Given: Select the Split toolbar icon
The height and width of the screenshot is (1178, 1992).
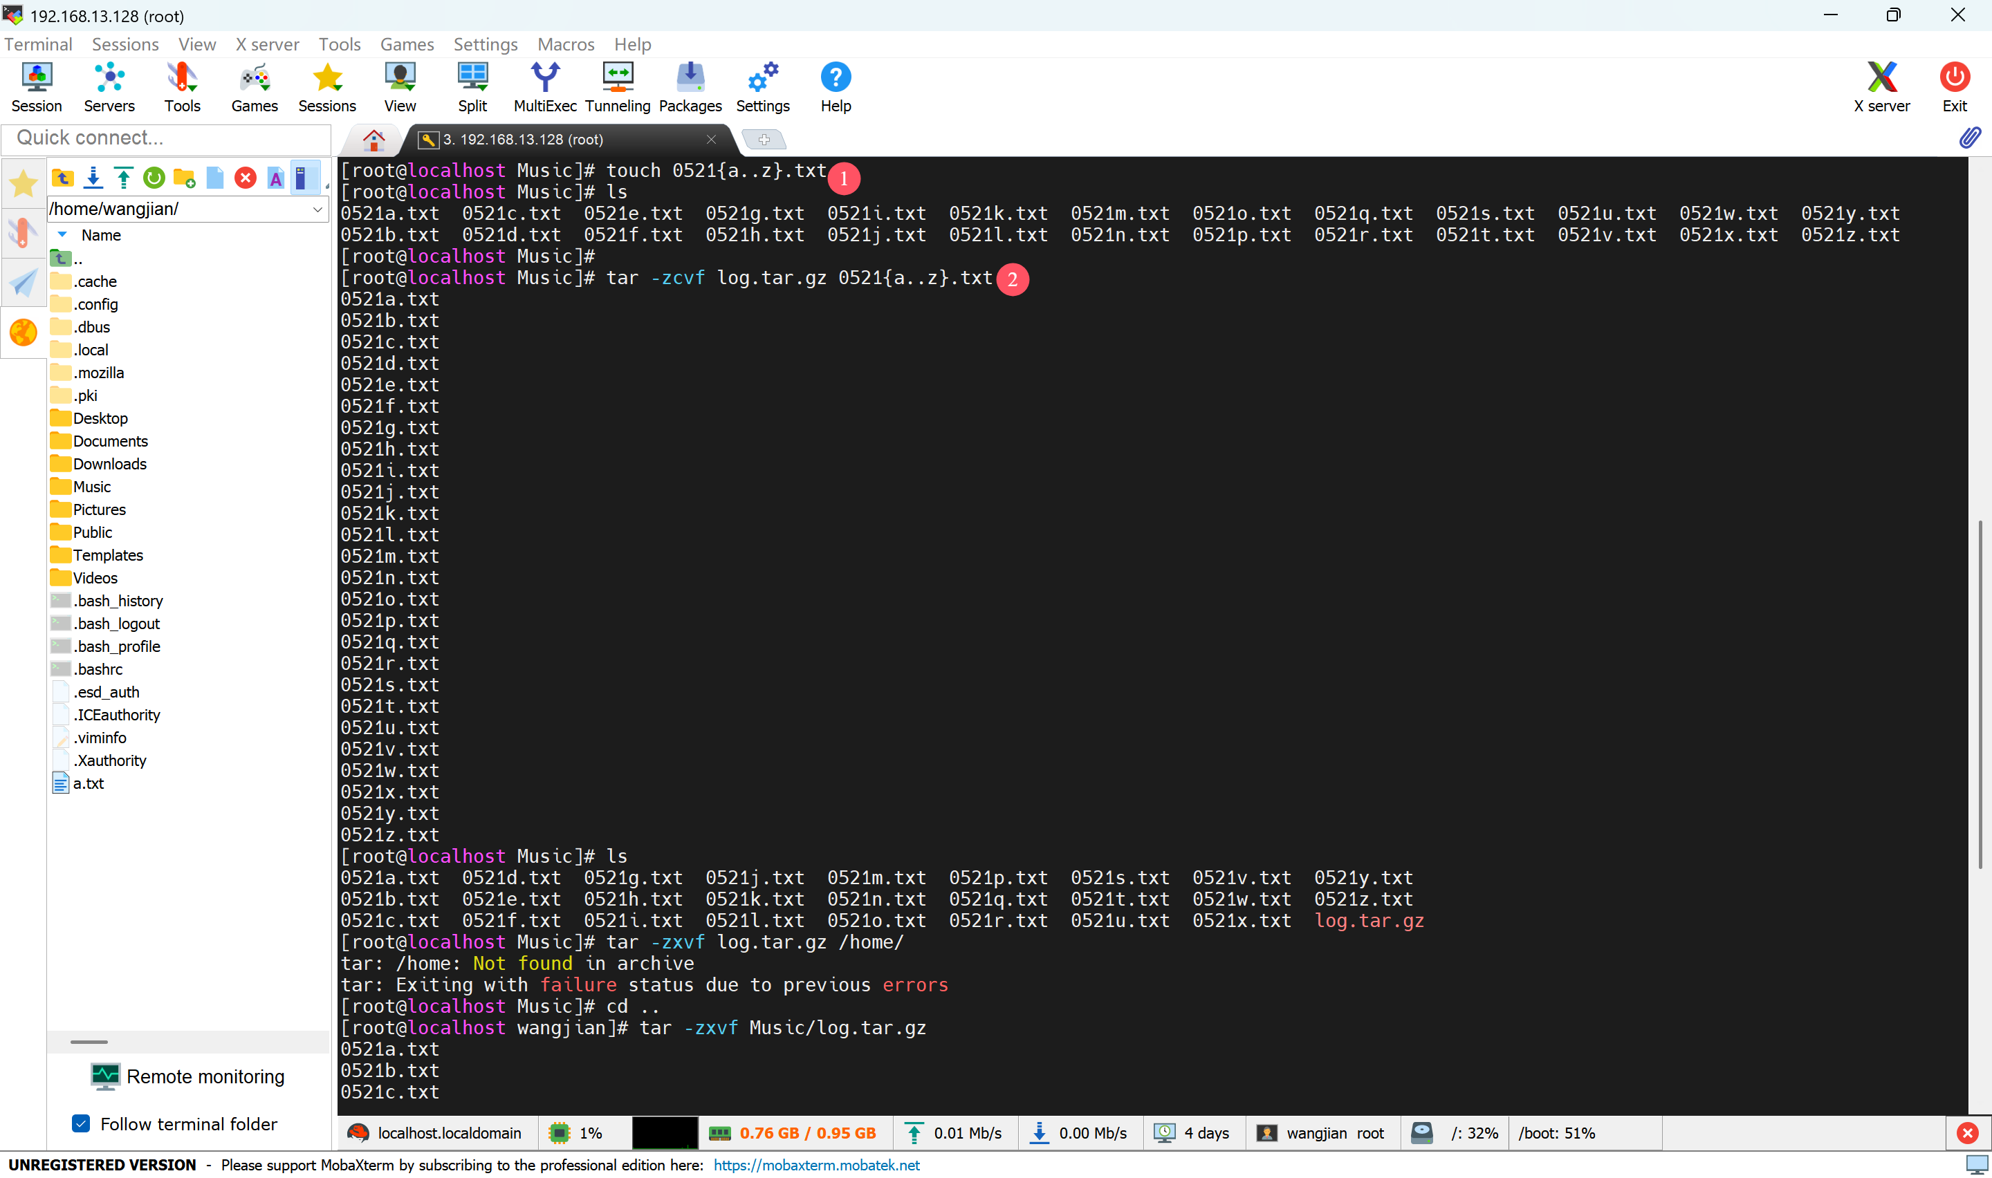Looking at the screenshot, I should pos(472,87).
